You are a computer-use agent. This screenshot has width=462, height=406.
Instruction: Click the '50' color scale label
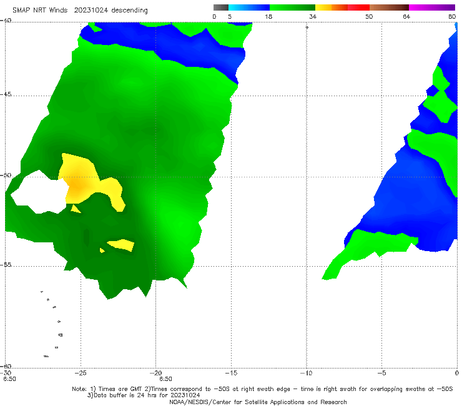[x=369, y=16]
